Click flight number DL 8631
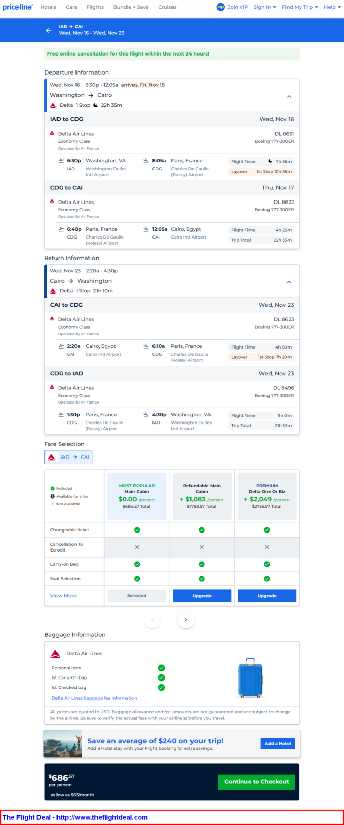 click(284, 134)
